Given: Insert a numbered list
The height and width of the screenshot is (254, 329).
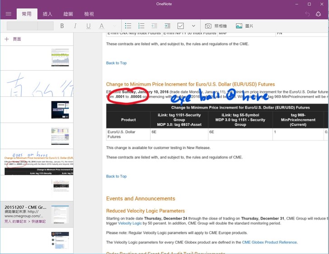Looking at the screenshot, I should tap(141, 26).
